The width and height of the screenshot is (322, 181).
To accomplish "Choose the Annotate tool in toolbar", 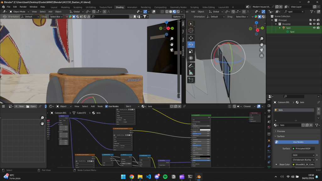I will coord(191,66).
